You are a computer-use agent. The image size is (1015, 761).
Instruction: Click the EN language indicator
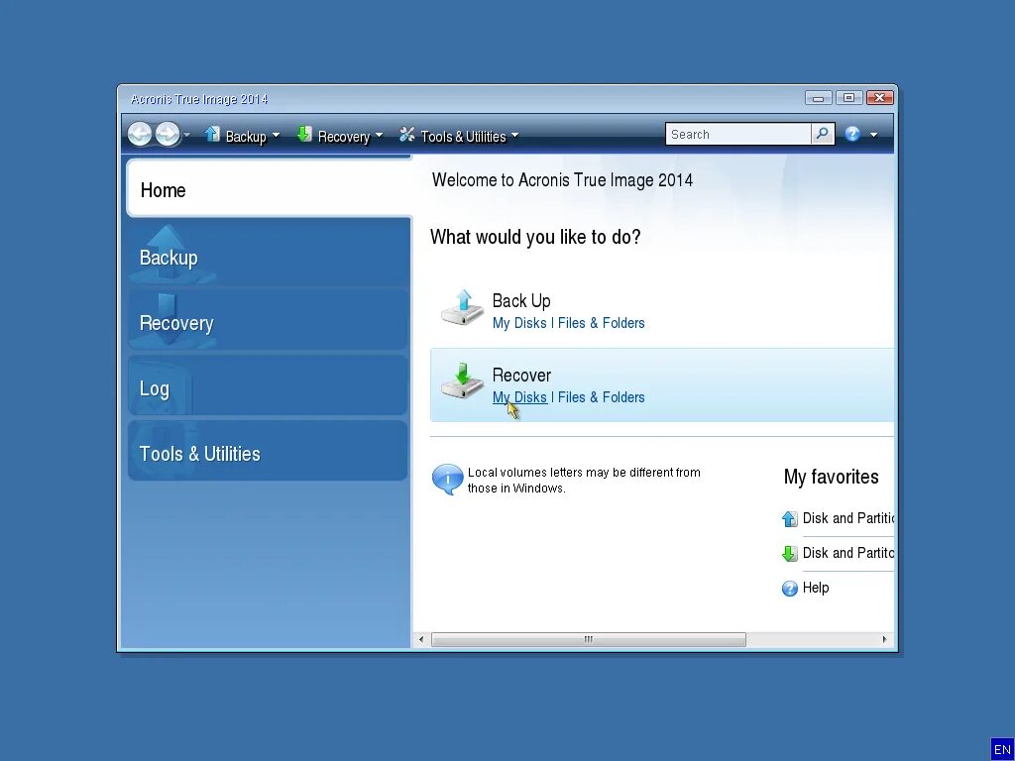[x=1002, y=749]
